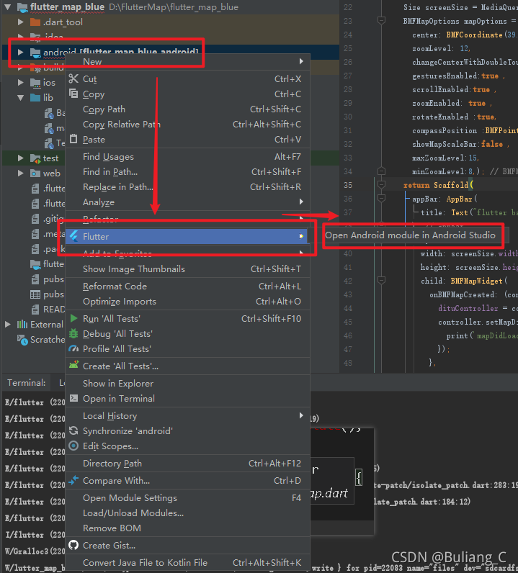The width and height of the screenshot is (518, 573).
Task: Choose Convert Java File to Kotlin File
Action: click(187, 562)
